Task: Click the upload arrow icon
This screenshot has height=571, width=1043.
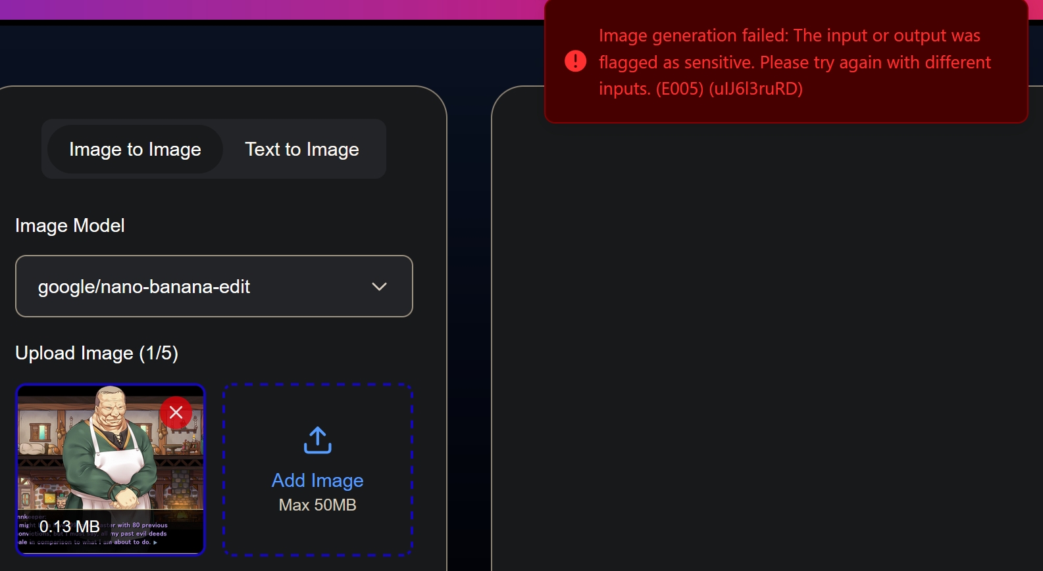Action: click(318, 440)
